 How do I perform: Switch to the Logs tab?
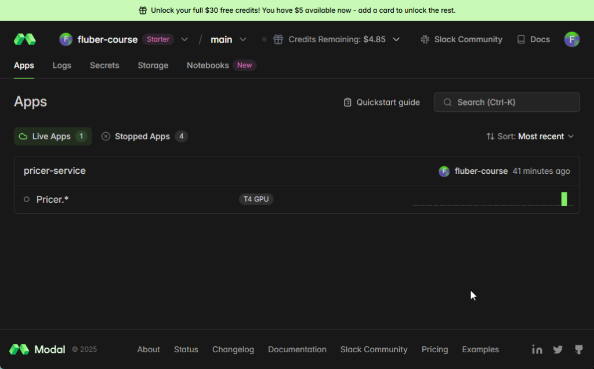61,65
